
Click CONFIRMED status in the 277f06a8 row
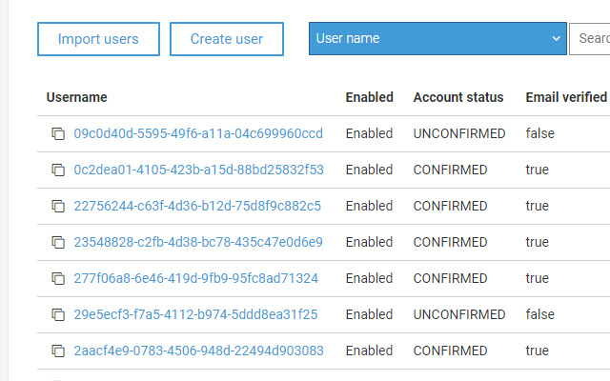(x=450, y=278)
